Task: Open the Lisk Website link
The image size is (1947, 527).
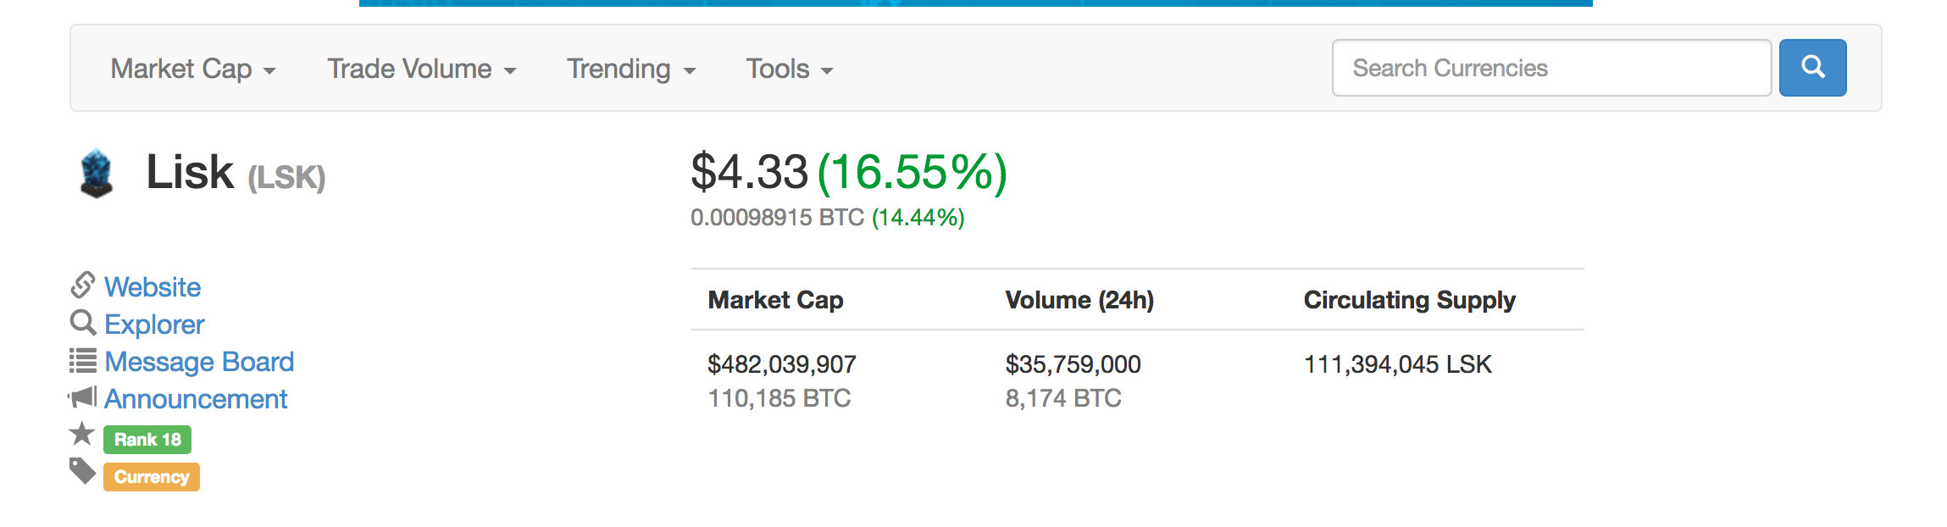Action: (153, 287)
